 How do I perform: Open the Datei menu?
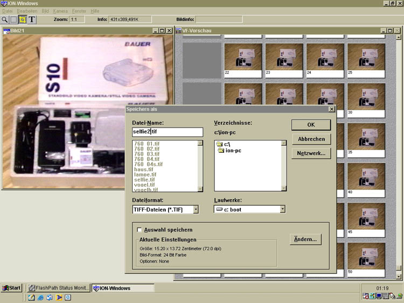tap(7, 11)
